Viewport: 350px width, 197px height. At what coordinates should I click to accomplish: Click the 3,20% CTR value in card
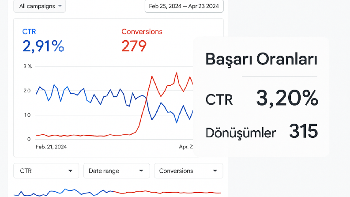(x=287, y=98)
